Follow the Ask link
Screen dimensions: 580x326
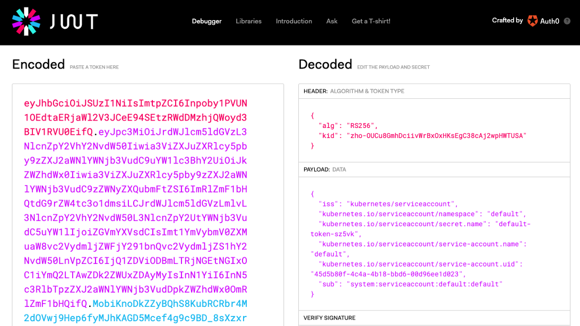pyautogui.click(x=332, y=21)
